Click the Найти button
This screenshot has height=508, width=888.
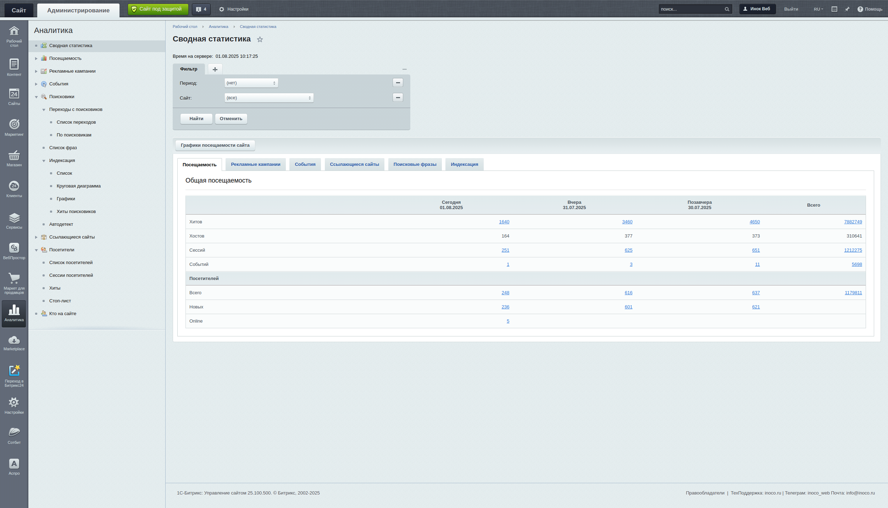[196, 119]
